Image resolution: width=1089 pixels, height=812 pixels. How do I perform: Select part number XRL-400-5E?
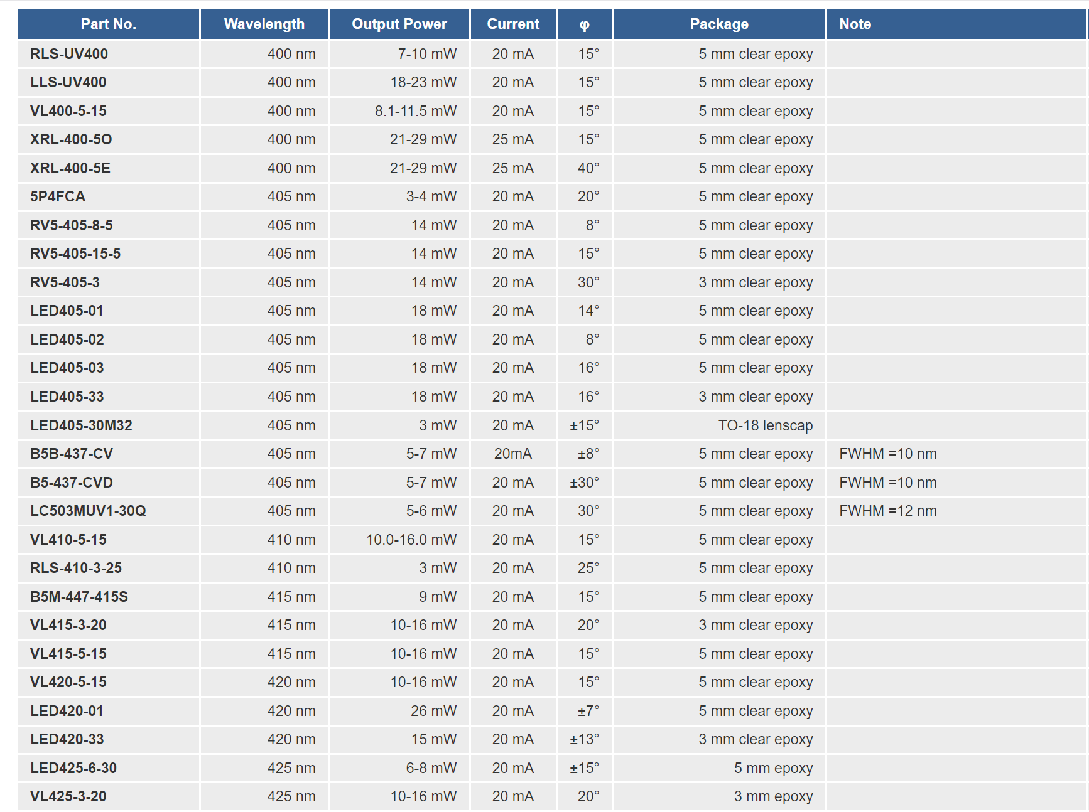[70, 168]
